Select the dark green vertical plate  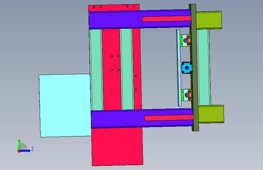[194, 67]
